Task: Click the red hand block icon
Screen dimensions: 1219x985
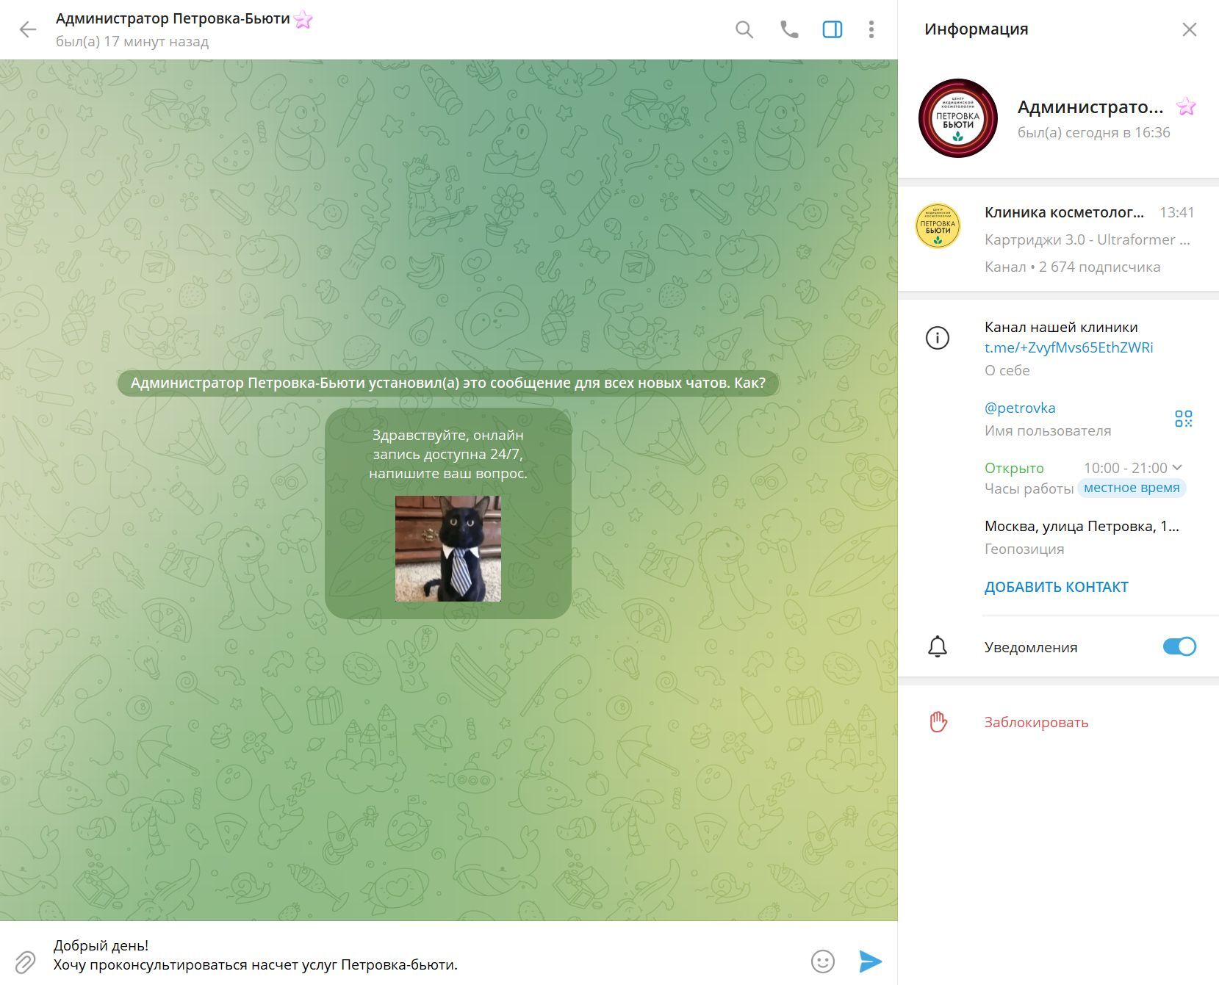Action: [x=938, y=722]
